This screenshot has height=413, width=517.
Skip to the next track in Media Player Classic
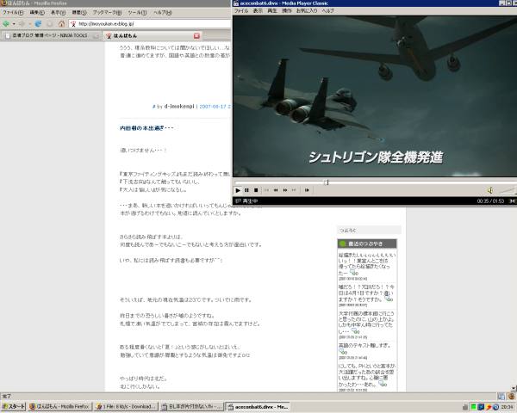tap(294, 190)
